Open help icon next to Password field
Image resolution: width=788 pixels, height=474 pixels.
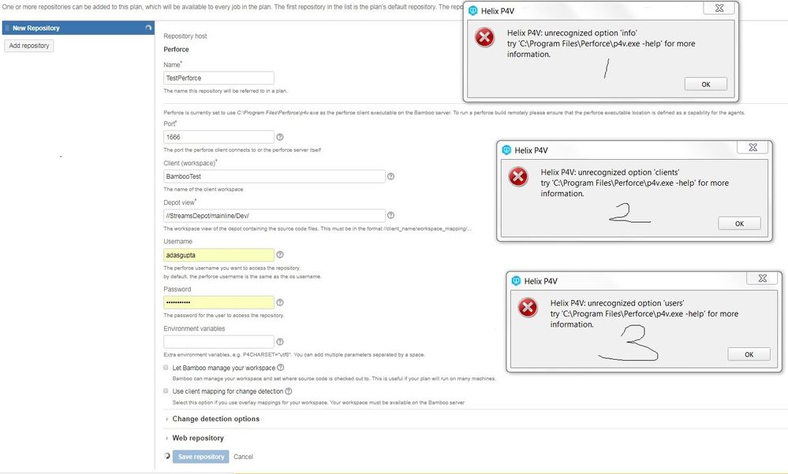[280, 302]
